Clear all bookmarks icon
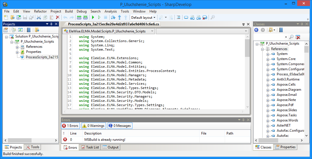 click(205, 18)
